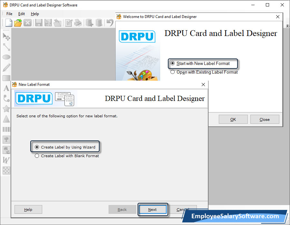Select Create Label by Using Wizard
The image size is (290, 225).
click(65, 147)
